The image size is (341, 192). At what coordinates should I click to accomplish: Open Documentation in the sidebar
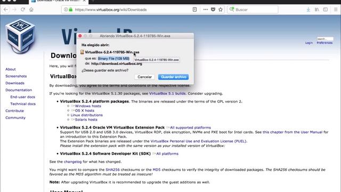coord(19,90)
